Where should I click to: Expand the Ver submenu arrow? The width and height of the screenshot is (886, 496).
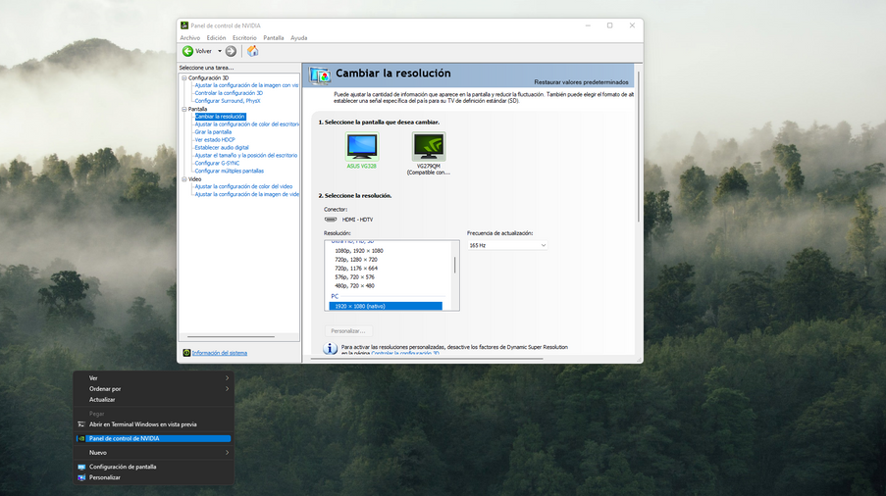[x=228, y=378]
